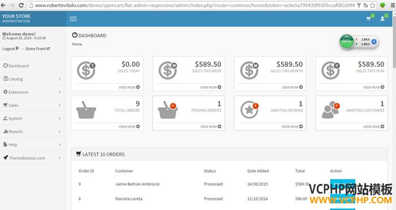396x210 pixels.
Task: Click the Logout link
Action: tap(11, 49)
